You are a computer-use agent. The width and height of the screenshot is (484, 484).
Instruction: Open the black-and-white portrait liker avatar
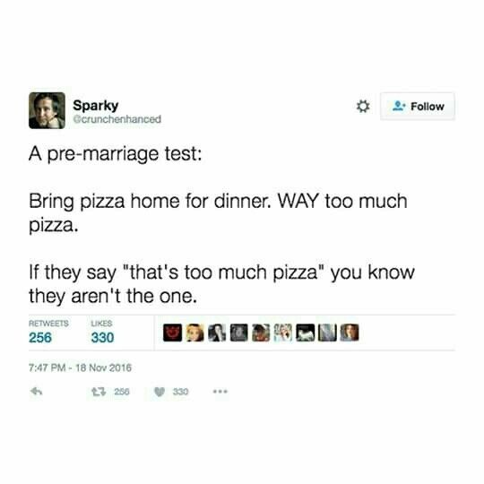217,333
